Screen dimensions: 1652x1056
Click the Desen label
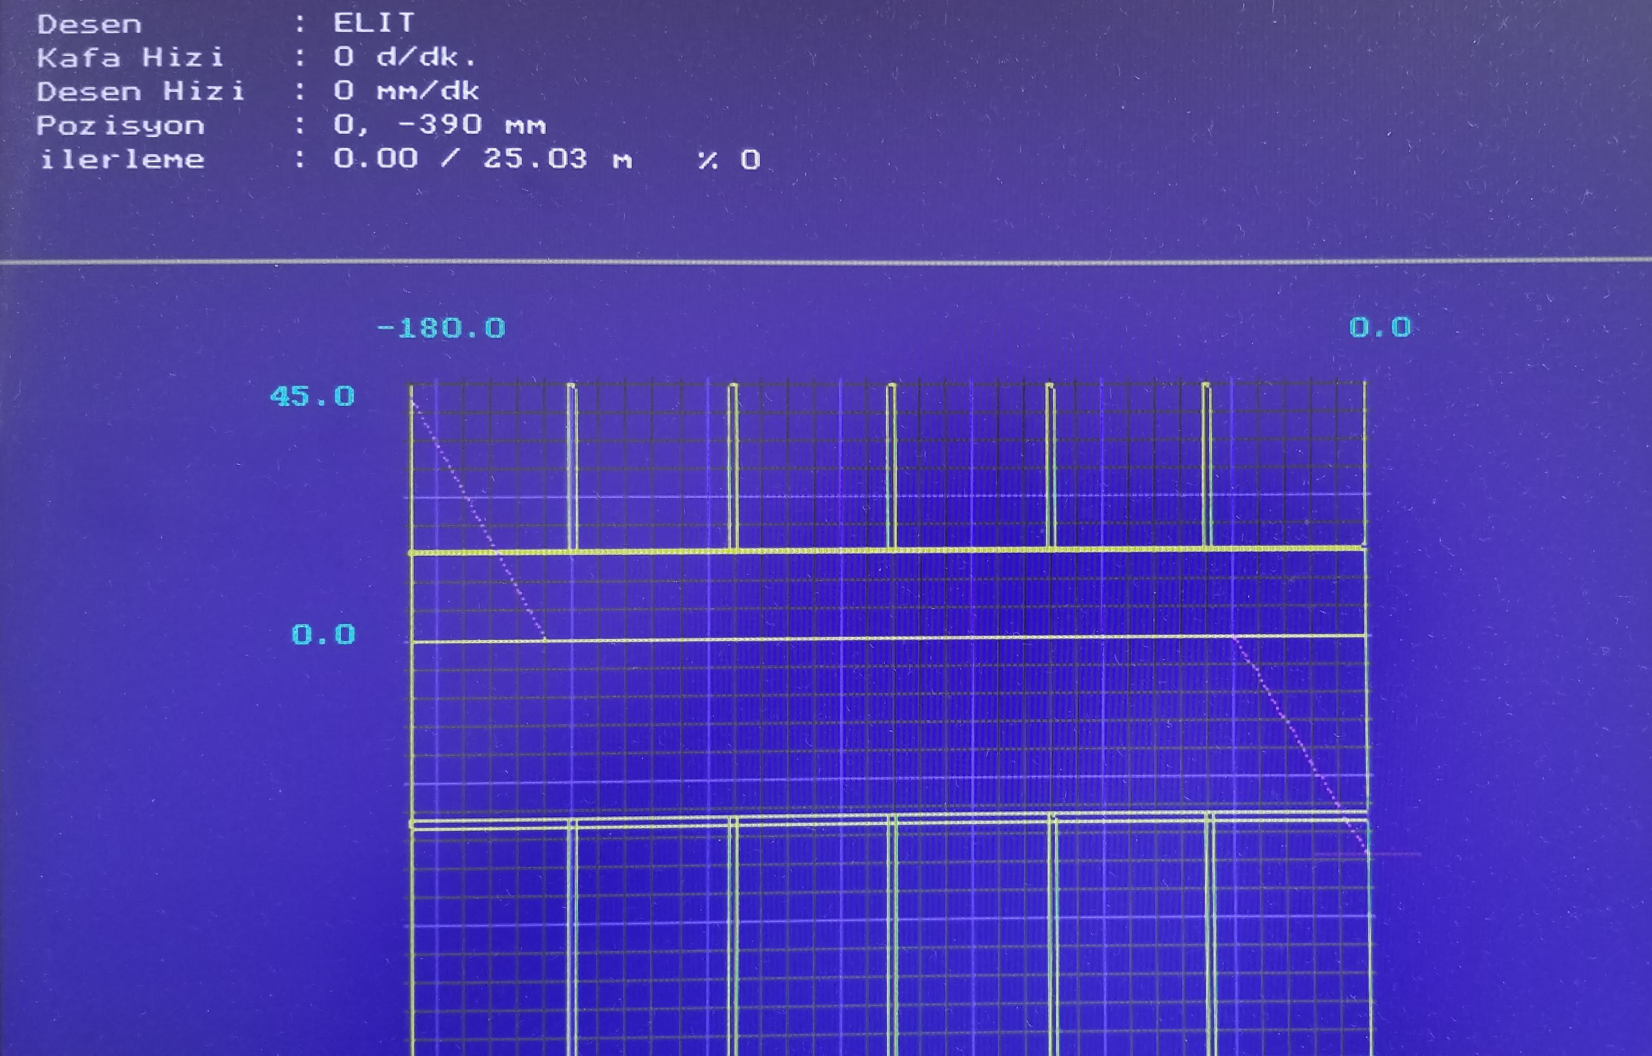click(89, 25)
